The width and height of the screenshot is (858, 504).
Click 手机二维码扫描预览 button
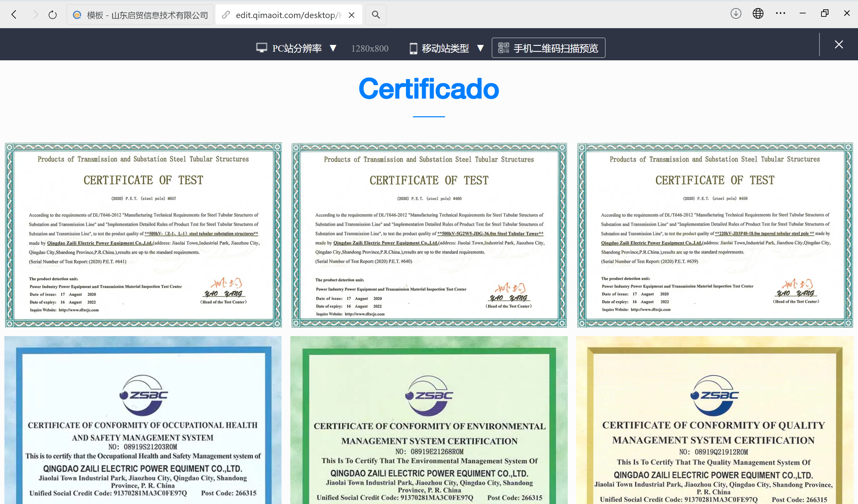click(548, 48)
